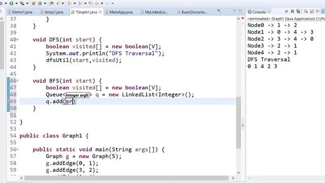Click the editor scrollbar up arrow

click(x=239, y=19)
